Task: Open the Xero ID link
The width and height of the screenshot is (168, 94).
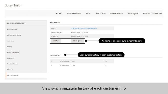Action: [x=84, y=28]
